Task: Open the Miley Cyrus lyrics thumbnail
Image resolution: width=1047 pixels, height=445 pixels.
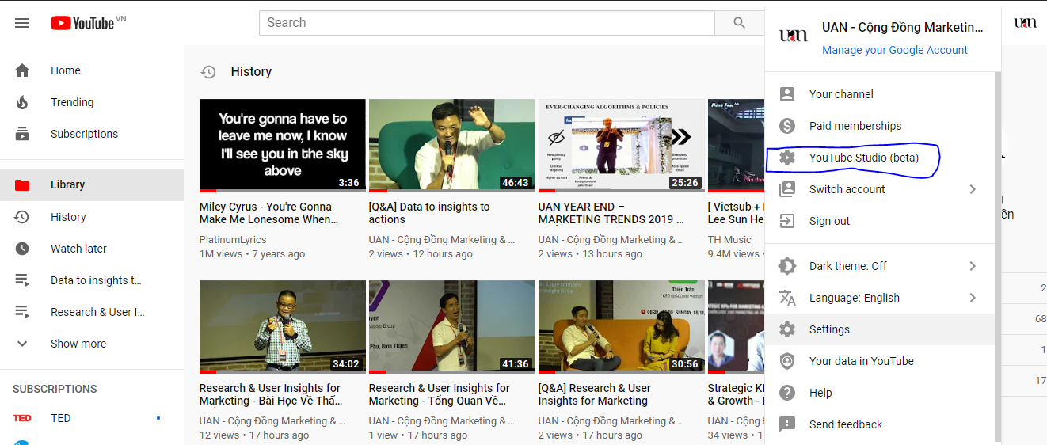Action: [x=283, y=146]
